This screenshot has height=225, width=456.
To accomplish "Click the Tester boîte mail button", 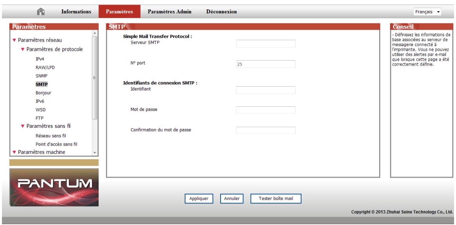I will coord(276,198).
